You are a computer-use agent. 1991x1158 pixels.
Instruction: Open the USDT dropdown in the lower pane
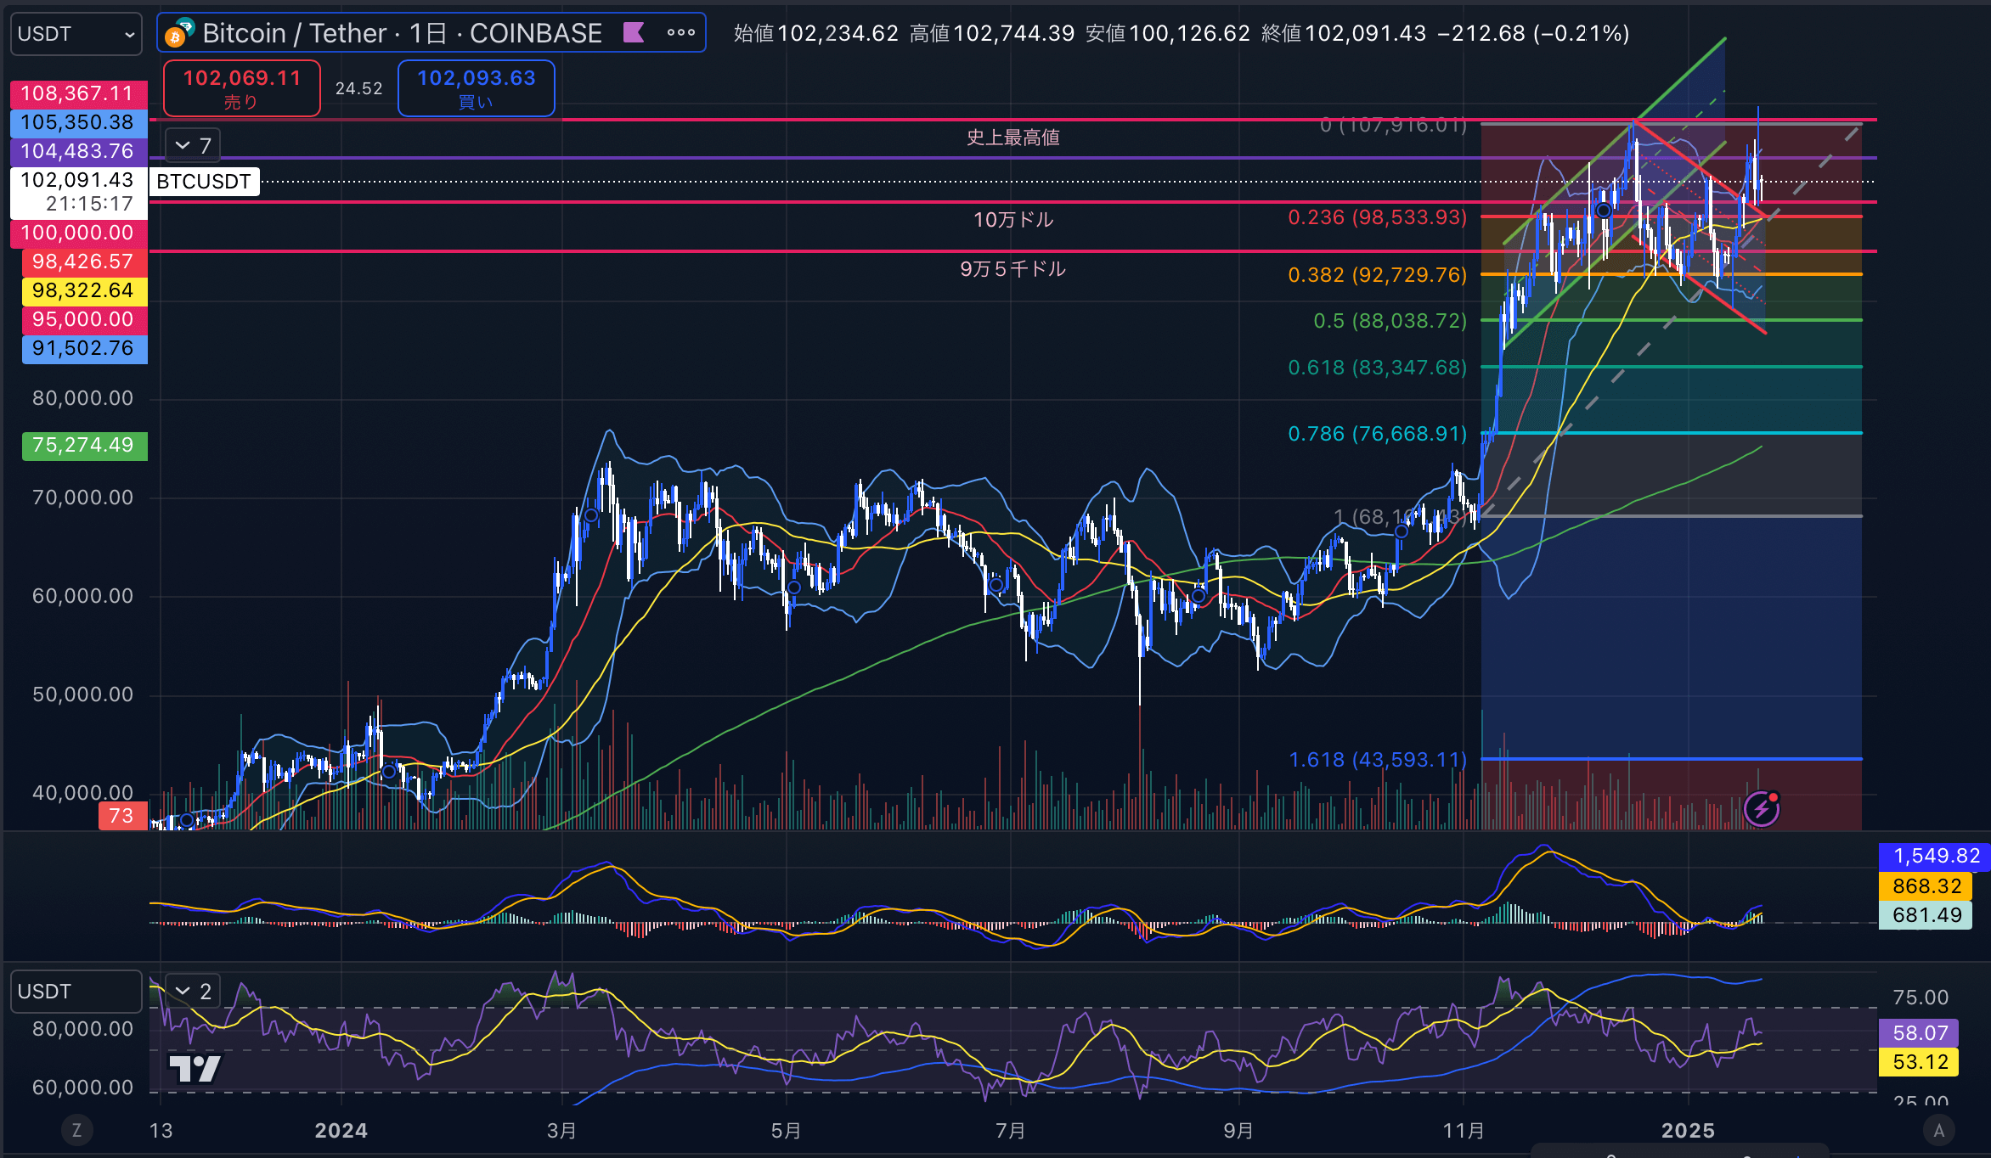point(76,992)
